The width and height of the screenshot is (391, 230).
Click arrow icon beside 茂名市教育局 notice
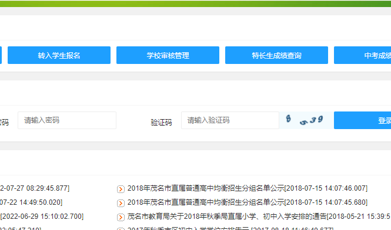pyautogui.click(x=121, y=217)
